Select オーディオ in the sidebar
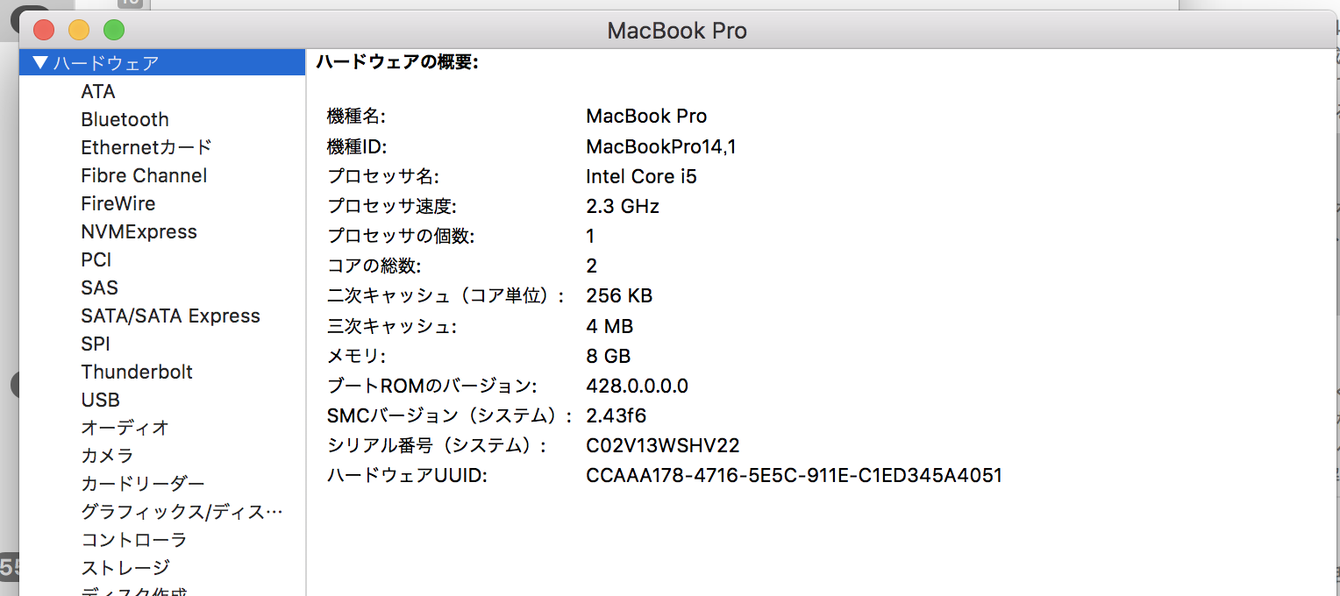The image size is (1340, 596). click(x=125, y=428)
